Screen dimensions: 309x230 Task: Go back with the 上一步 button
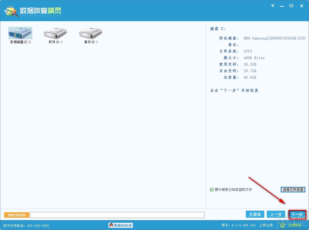(276, 214)
